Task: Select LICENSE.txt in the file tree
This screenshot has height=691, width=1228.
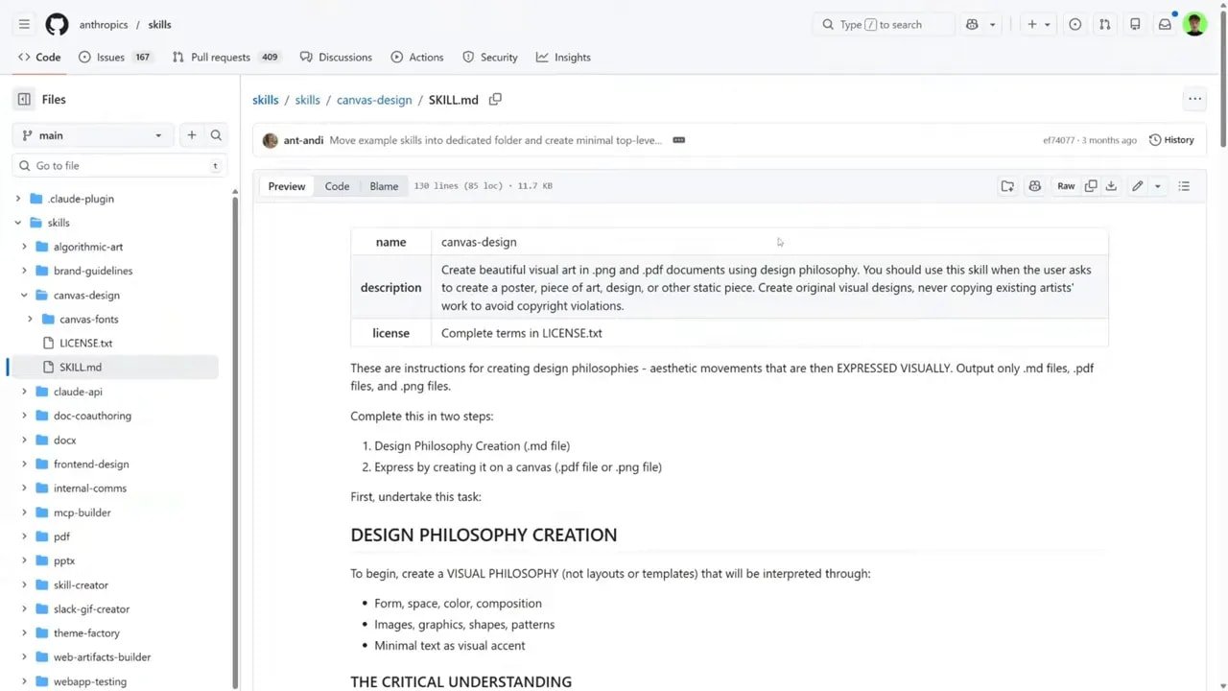Action: click(x=86, y=343)
